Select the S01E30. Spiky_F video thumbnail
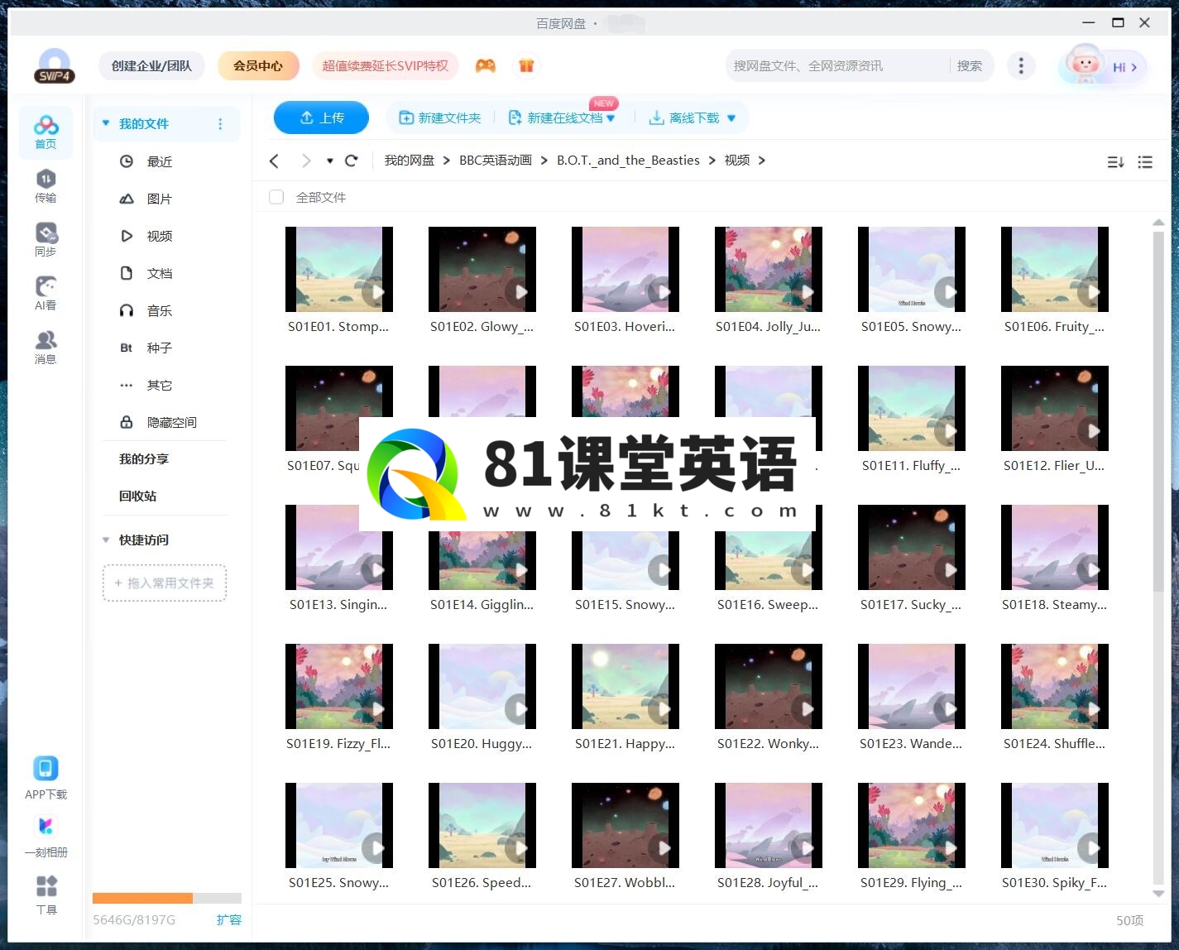1179x950 pixels. (x=1055, y=825)
